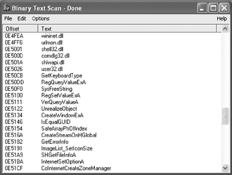Open the Options menu

(x=41, y=19)
